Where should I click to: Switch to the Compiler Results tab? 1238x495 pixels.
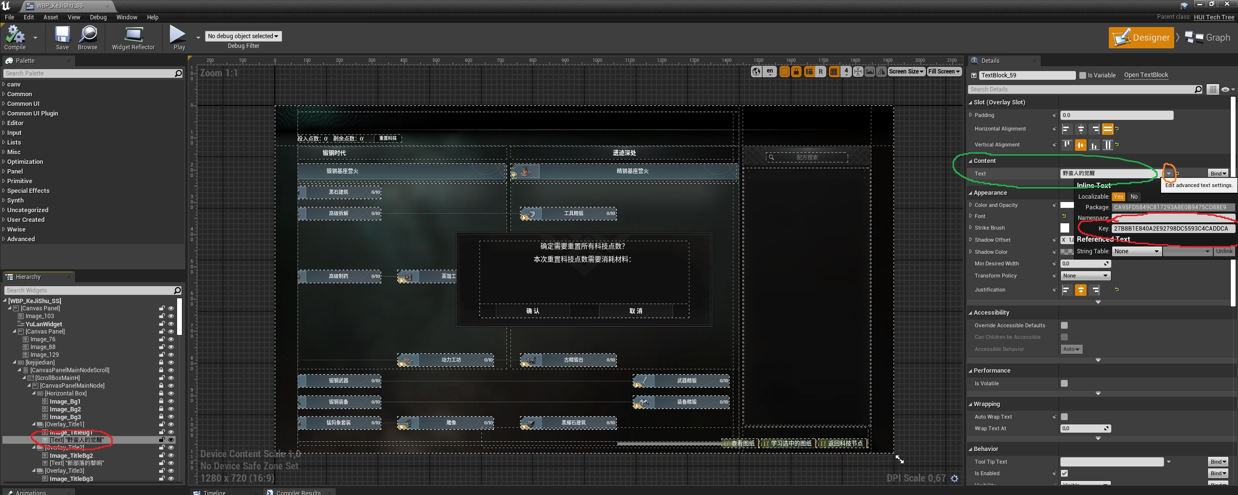(298, 492)
